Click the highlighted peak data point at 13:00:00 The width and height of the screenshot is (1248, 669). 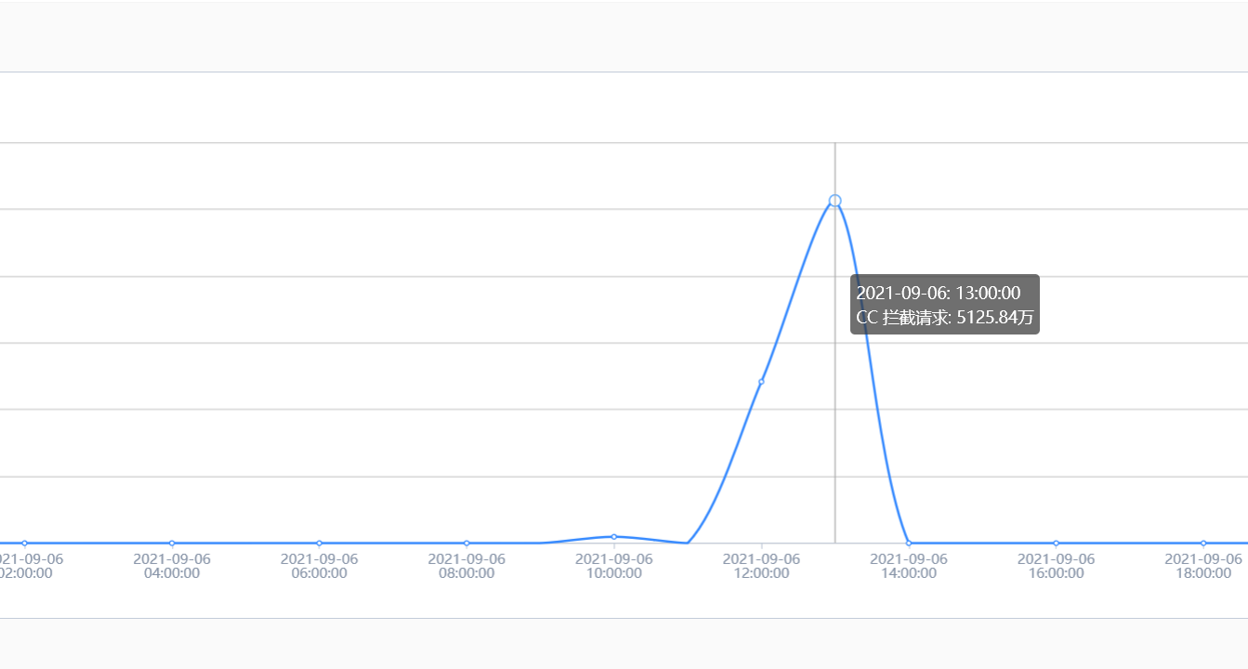coord(835,201)
